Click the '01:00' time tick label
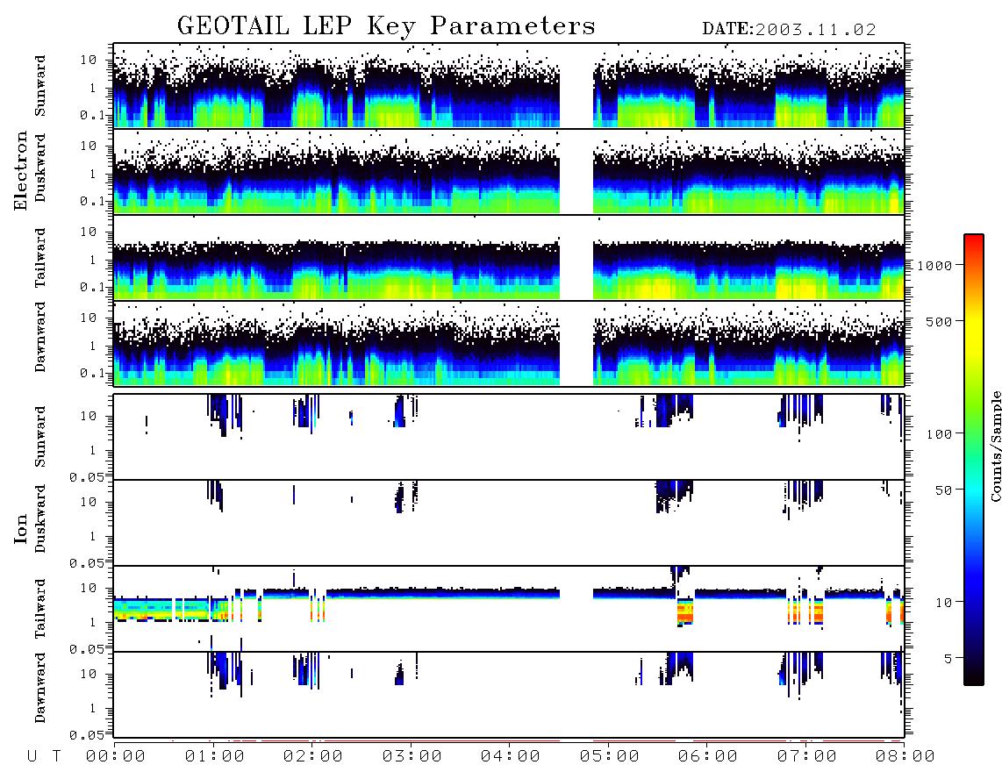 pyautogui.click(x=215, y=757)
